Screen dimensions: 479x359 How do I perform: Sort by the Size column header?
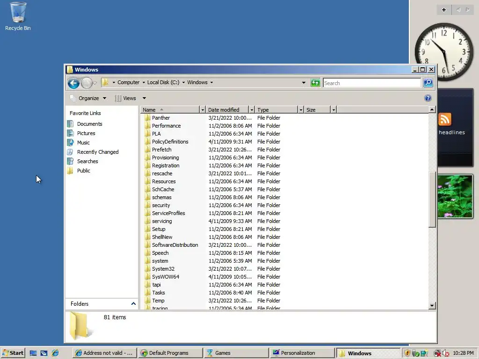point(318,110)
